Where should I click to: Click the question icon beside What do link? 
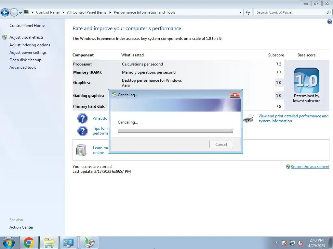coord(82,118)
